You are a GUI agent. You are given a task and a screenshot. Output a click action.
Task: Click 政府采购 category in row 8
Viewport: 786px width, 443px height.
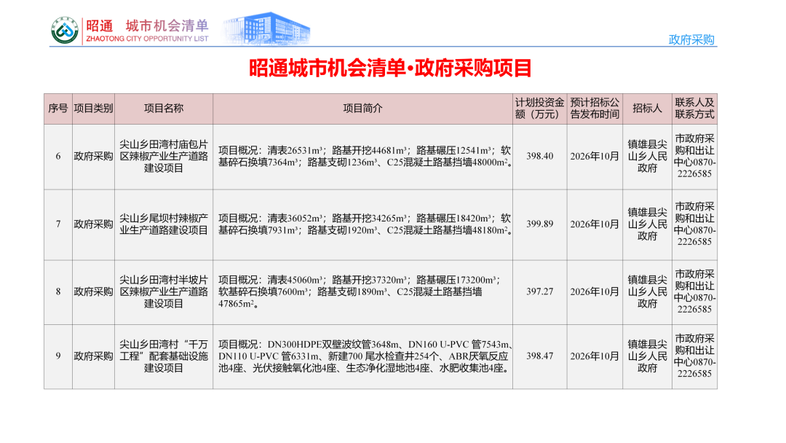click(x=93, y=292)
